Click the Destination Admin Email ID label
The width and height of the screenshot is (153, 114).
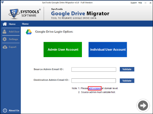pos(51,80)
